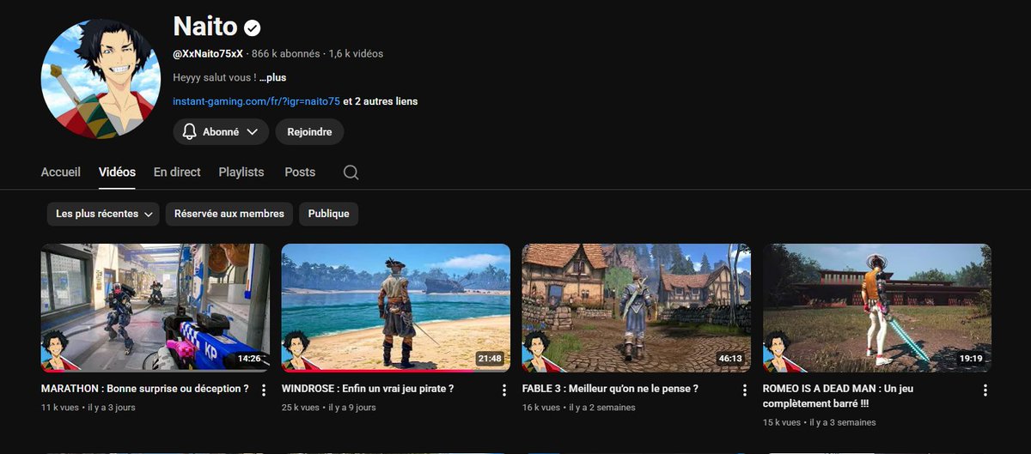
Task: Open the Posts tab
Action: (300, 172)
